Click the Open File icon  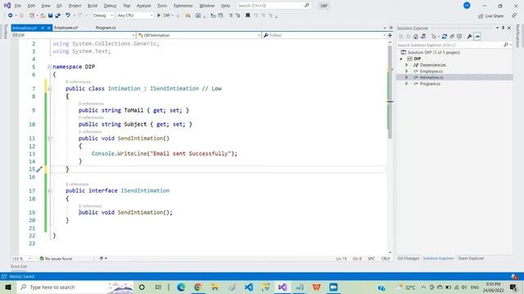point(43,16)
